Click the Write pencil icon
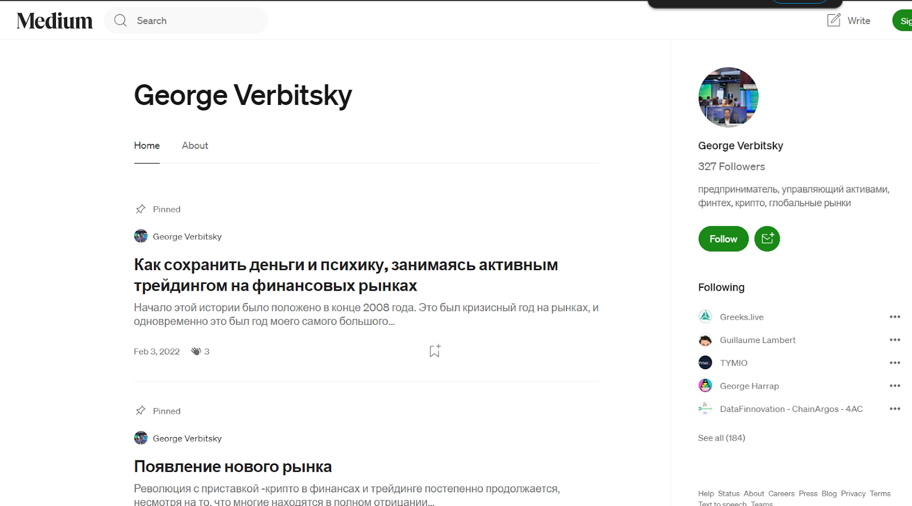Viewport: 912px width, 506px height. pos(834,20)
